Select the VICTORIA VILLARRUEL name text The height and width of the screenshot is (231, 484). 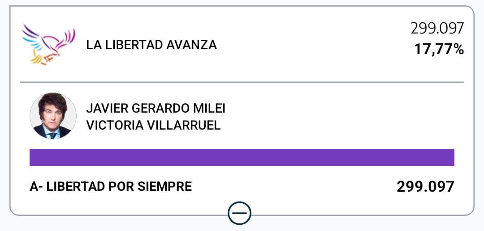pyautogui.click(x=153, y=125)
